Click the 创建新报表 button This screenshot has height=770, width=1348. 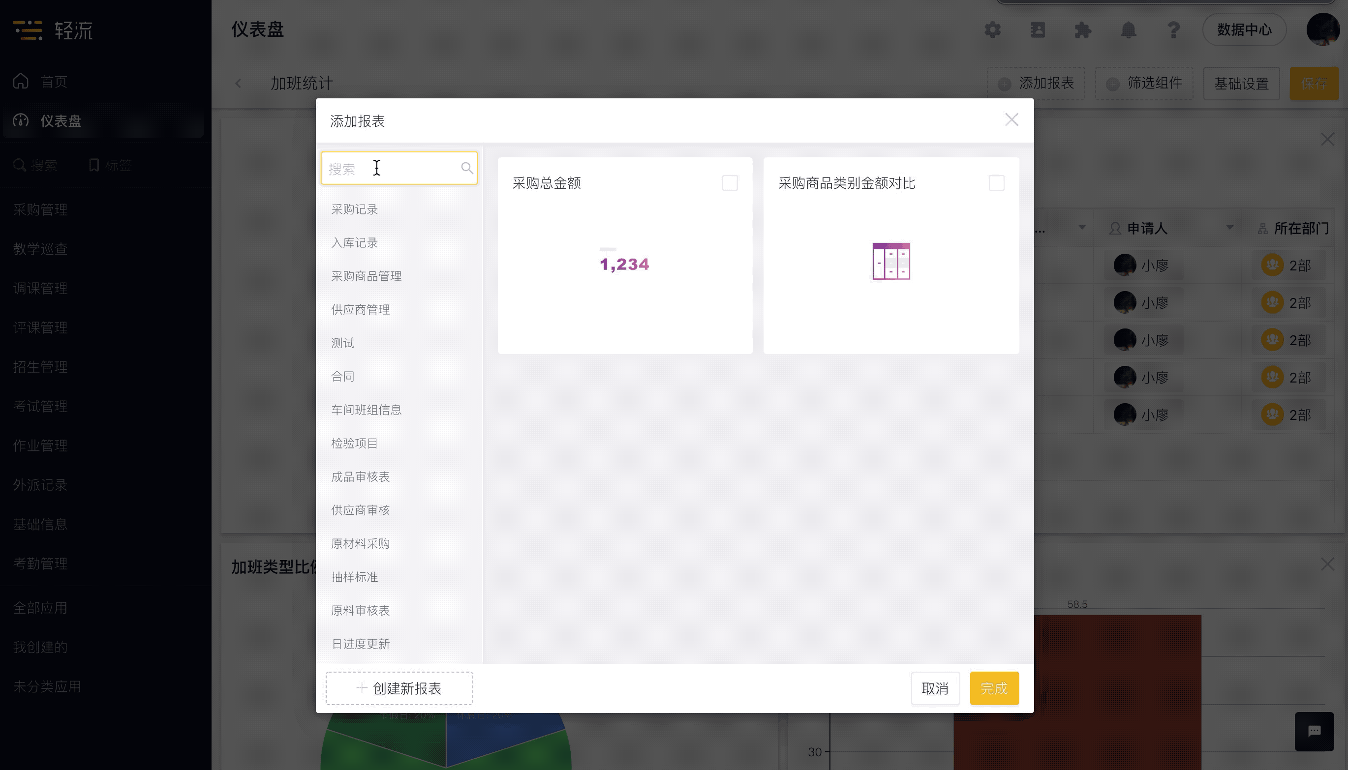(x=399, y=688)
